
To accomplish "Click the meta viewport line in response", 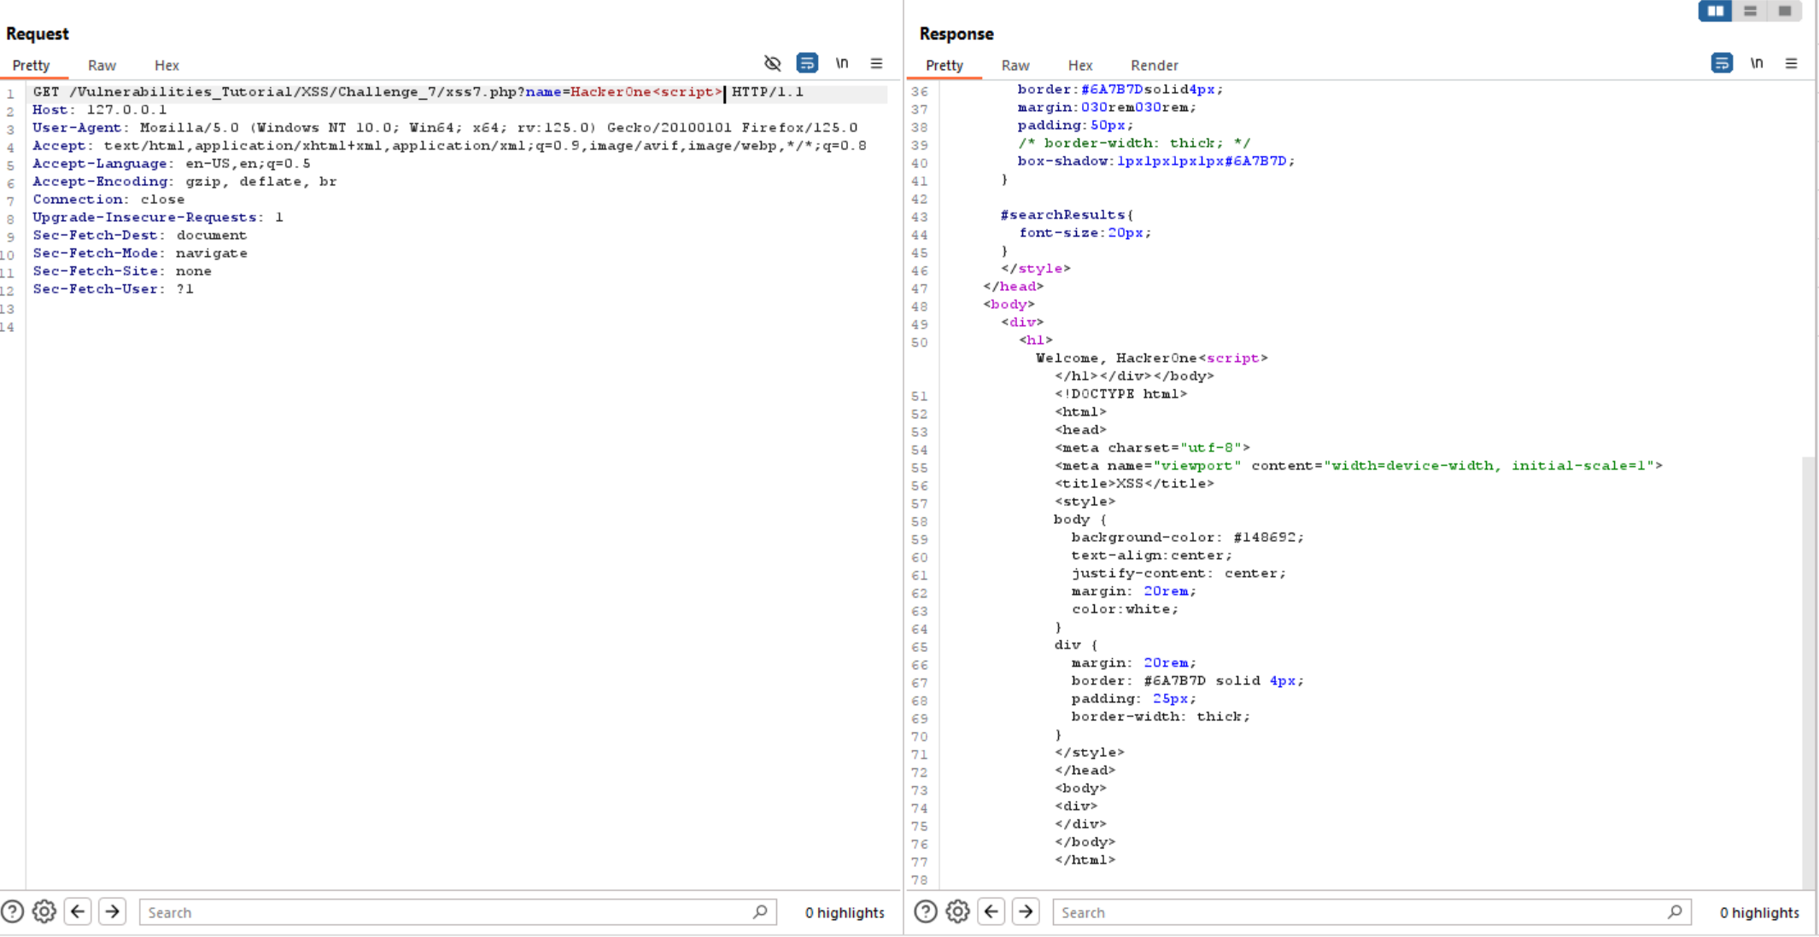I will tap(1358, 466).
